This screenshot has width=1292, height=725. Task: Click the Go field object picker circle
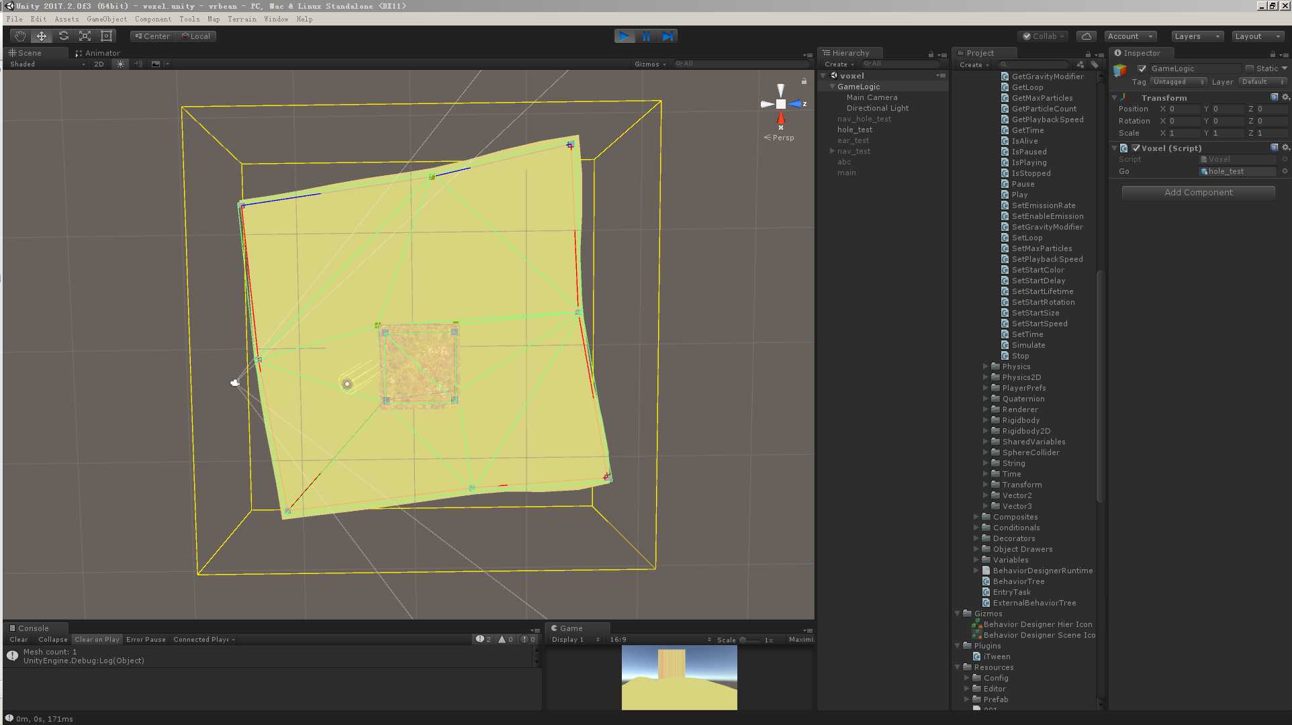(x=1285, y=171)
